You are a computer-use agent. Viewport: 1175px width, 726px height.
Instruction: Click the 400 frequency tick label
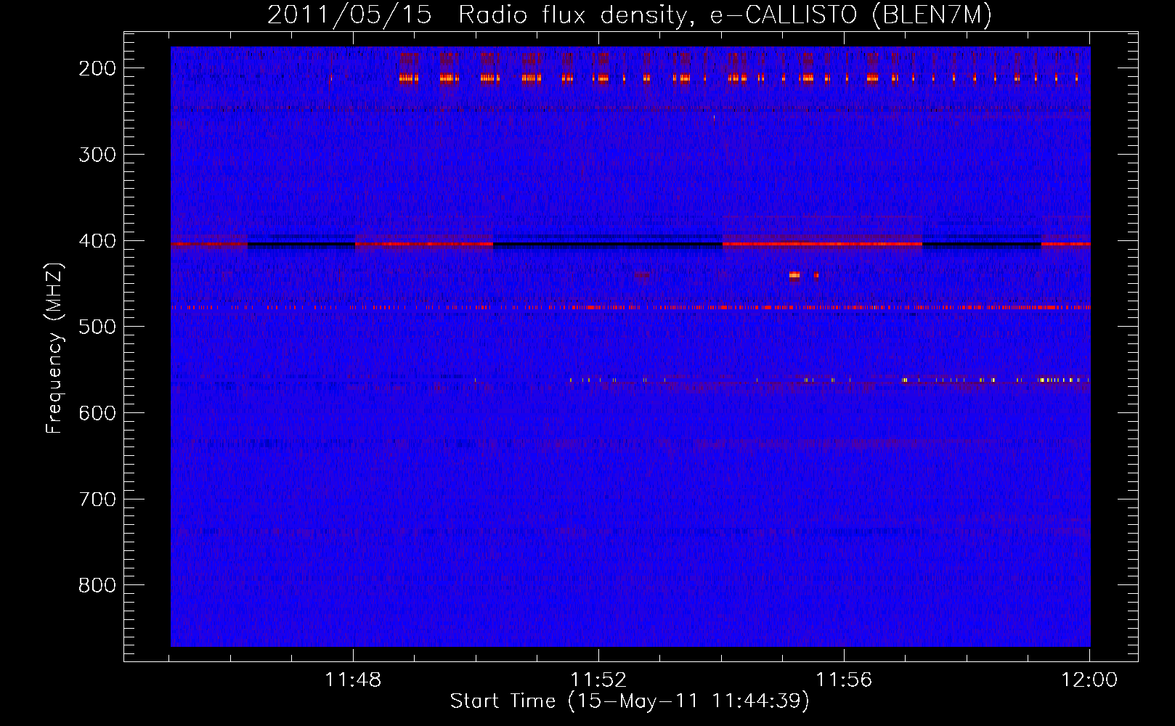point(97,241)
